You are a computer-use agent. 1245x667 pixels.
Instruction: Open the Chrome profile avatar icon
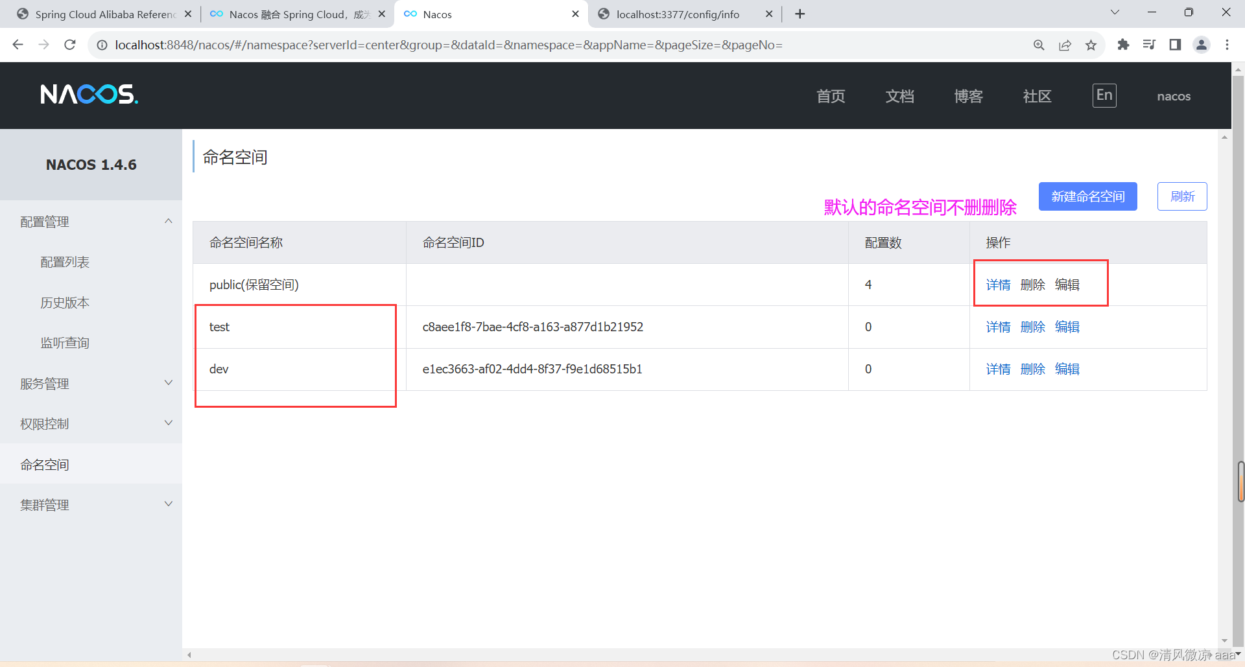(x=1202, y=45)
